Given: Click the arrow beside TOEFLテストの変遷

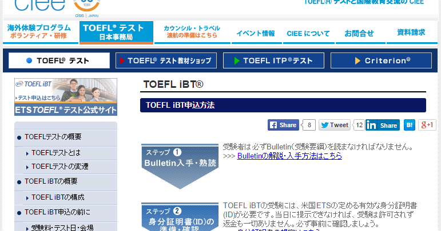Looking at the screenshot, I should [27, 167].
